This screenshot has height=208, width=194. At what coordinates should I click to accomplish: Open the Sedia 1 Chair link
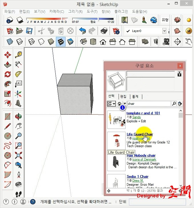point(138,177)
